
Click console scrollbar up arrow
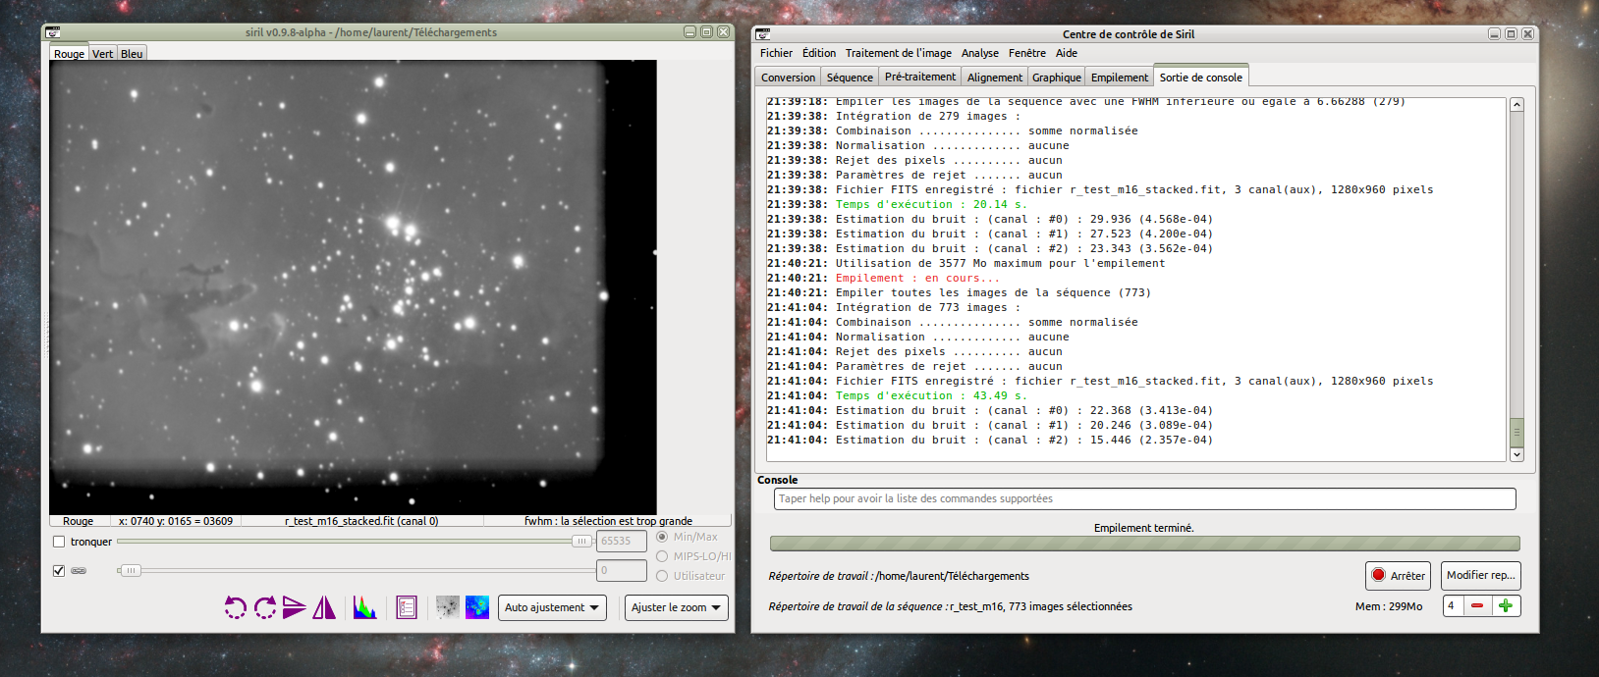(x=1516, y=105)
